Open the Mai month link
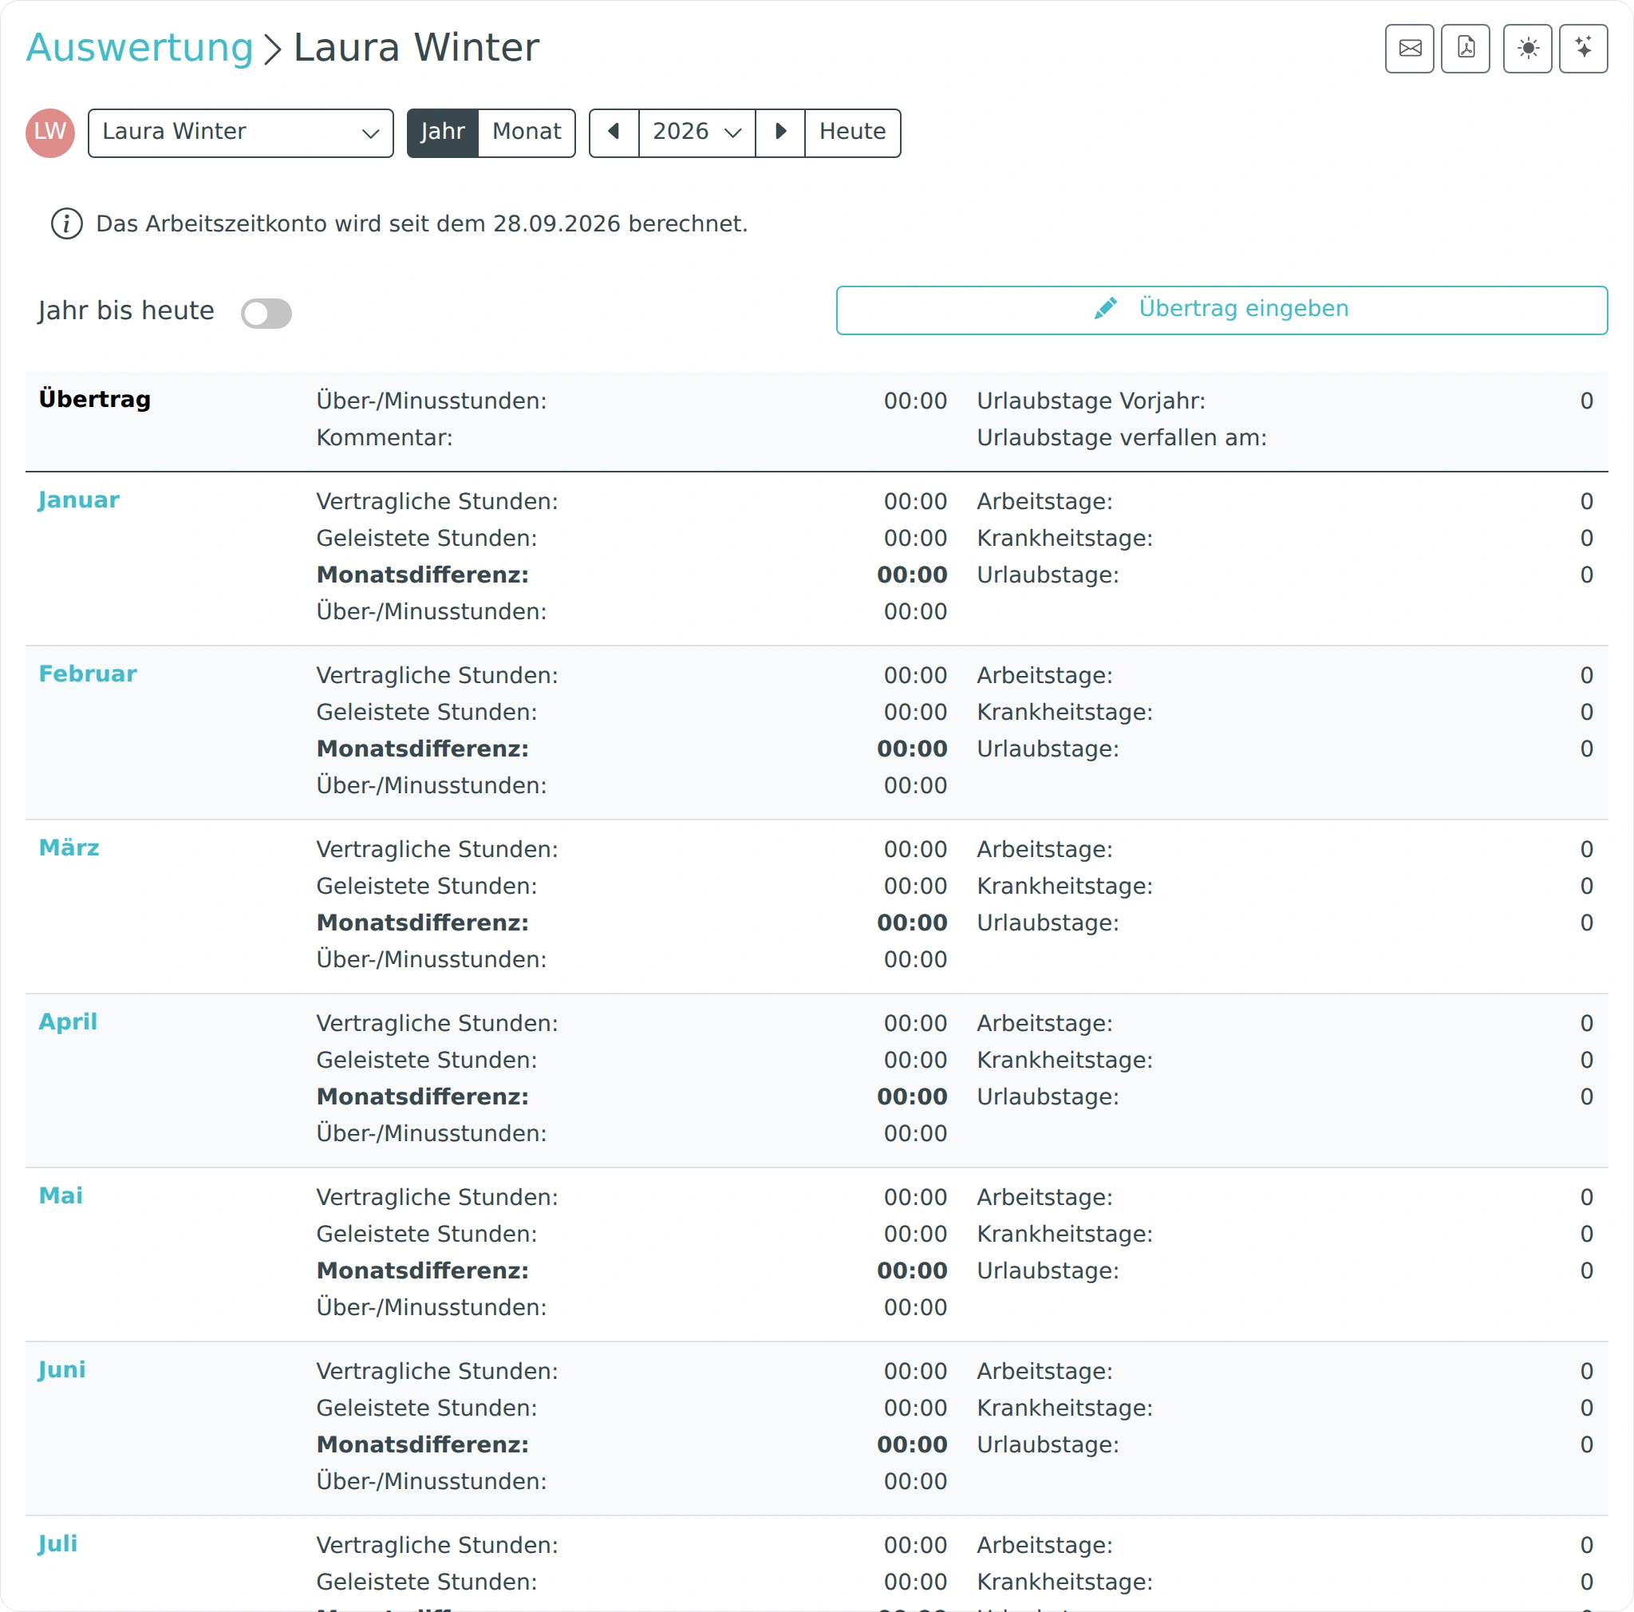This screenshot has width=1634, height=1612. click(61, 1196)
